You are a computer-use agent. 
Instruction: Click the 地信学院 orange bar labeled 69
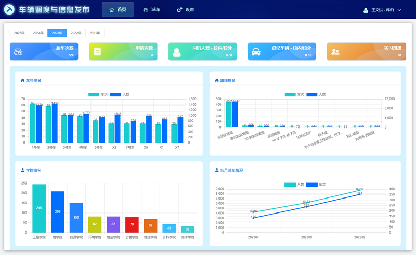[150, 226]
